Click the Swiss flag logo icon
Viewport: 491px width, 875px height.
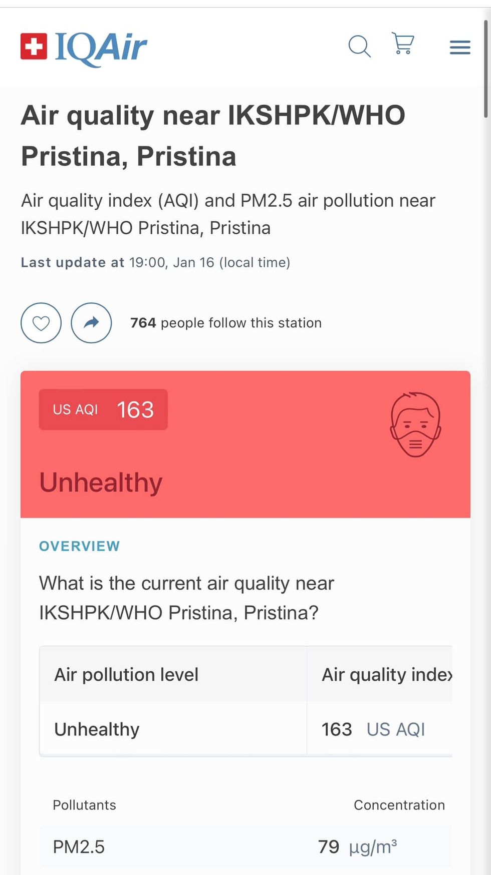pos(34,47)
